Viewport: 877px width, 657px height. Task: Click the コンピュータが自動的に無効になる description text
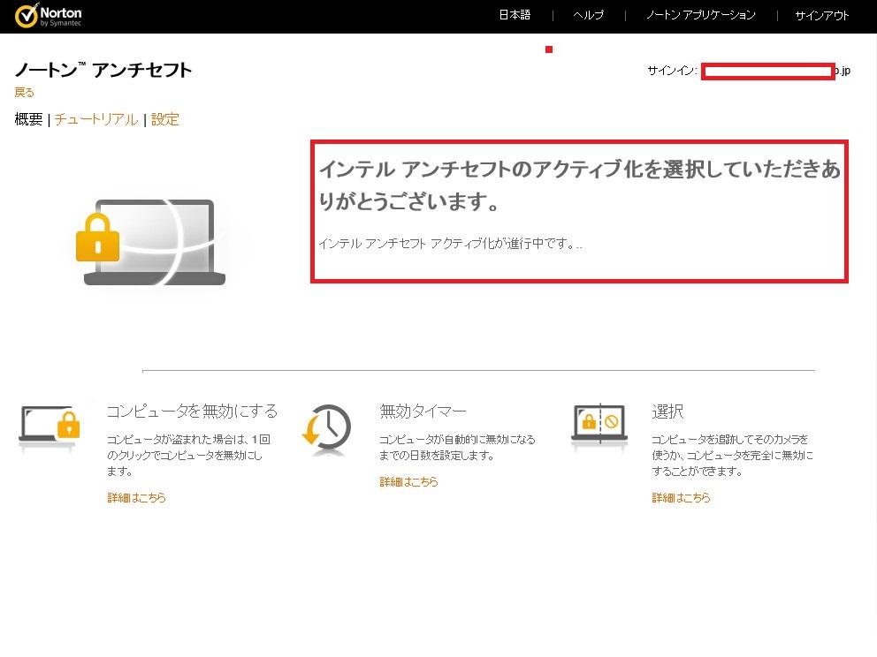point(458,448)
